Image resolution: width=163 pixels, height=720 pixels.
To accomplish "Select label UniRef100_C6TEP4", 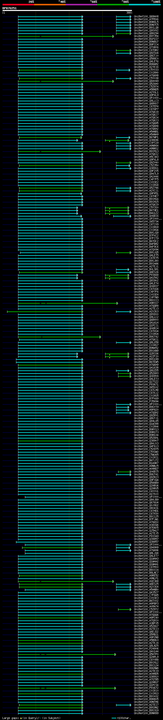I will [146, 107].
